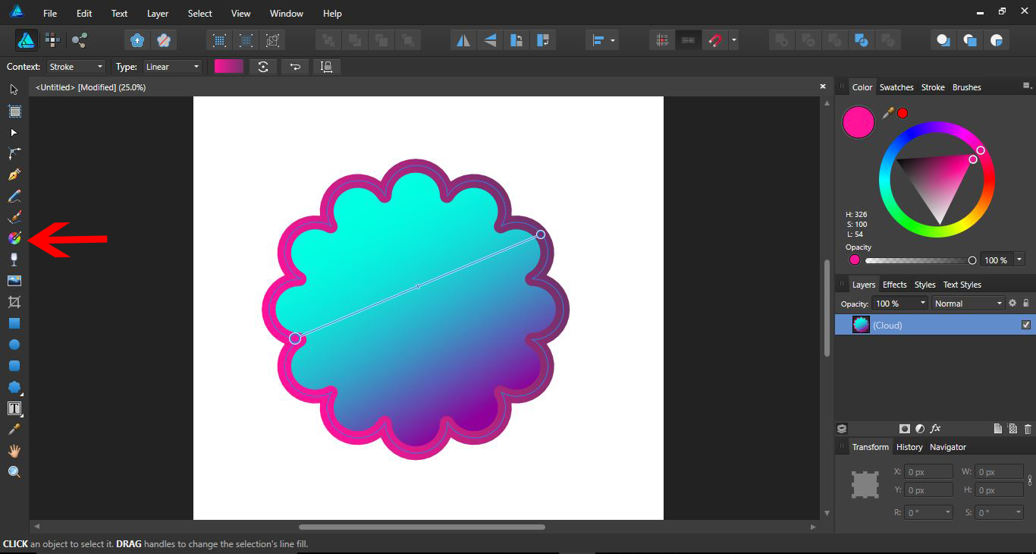The width and height of the screenshot is (1036, 554).
Task: Select the Colour Picker tool
Action: [x=14, y=429]
